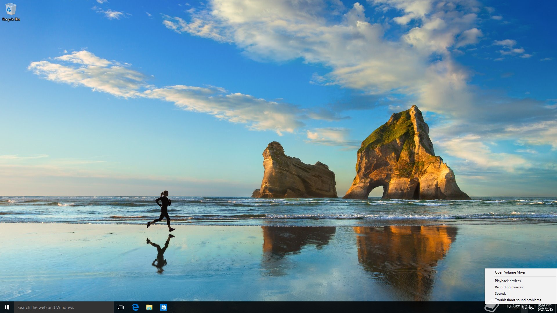Open File Explorer from the taskbar
The width and height of the screenshot is (557, 313).
tap(149, 307)
